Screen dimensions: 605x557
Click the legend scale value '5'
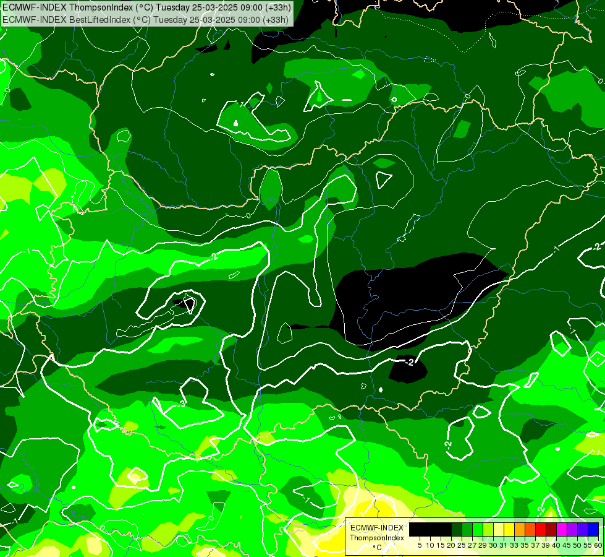(420, 545)
